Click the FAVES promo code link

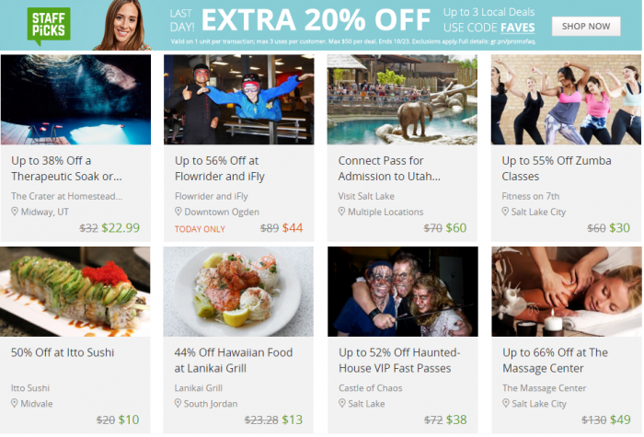(517, 28)
